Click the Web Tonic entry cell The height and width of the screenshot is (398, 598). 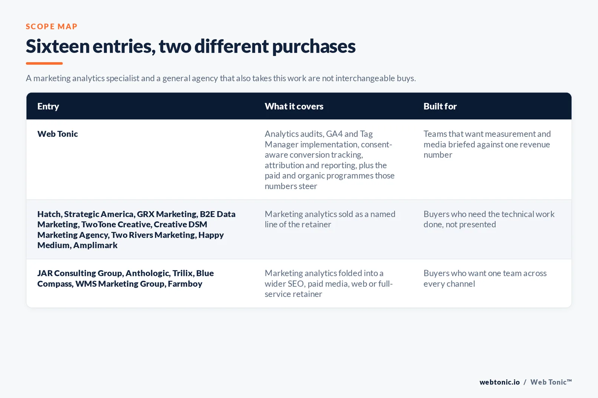pos(58,134)
